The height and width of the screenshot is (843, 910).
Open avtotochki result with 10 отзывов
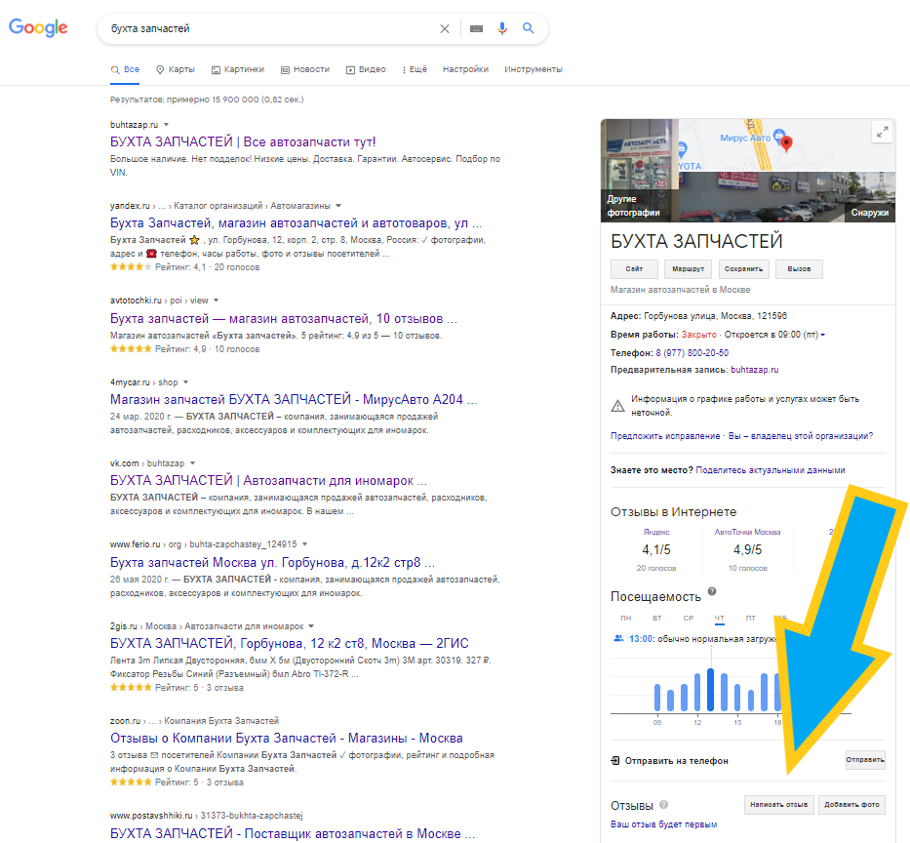(x=284, y=319)
